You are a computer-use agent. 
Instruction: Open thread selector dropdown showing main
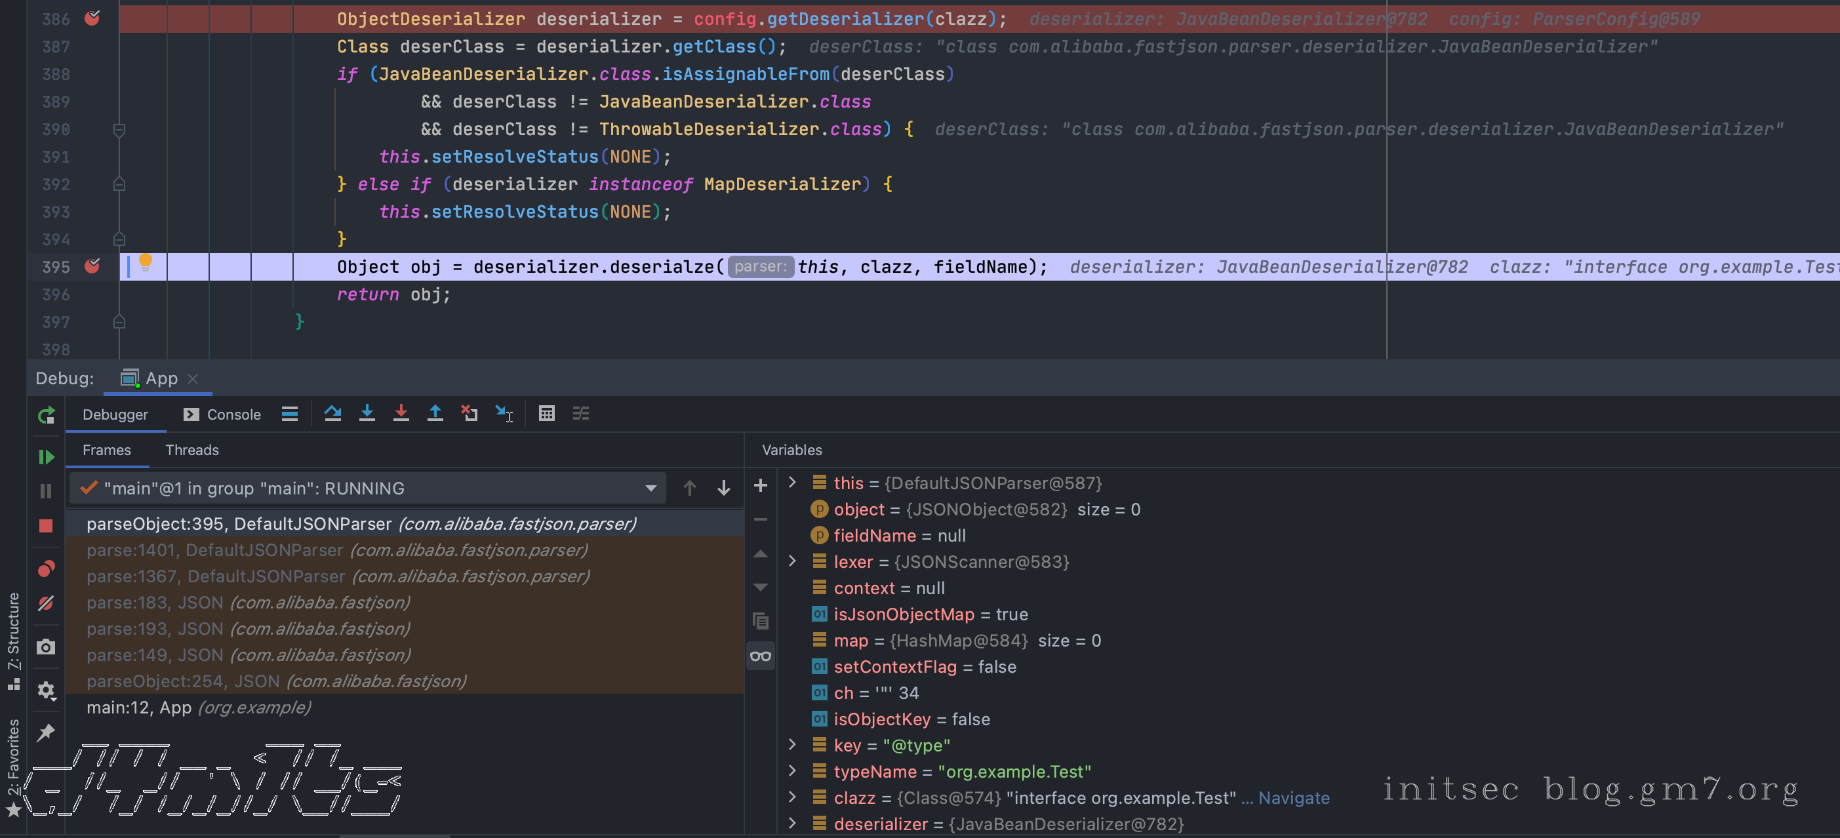[367, 488]
